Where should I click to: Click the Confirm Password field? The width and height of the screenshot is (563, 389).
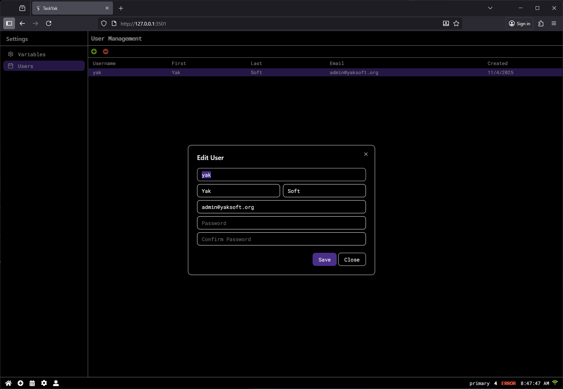click(281, 239)
